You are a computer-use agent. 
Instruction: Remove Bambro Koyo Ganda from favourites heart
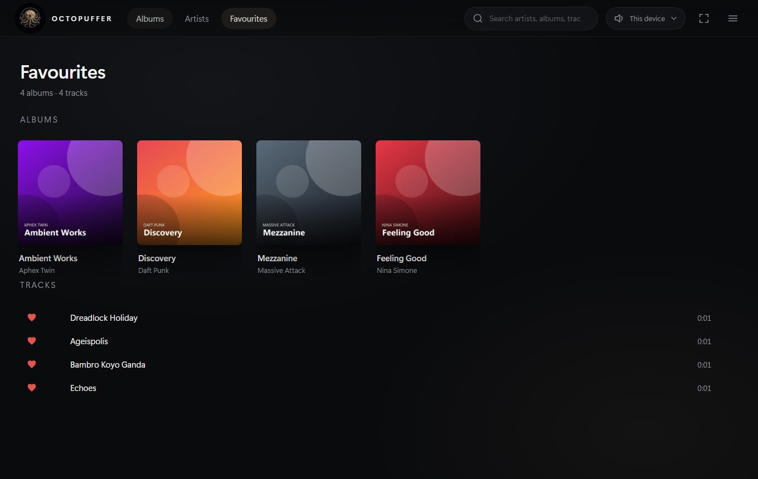click(x=32, y=364)
